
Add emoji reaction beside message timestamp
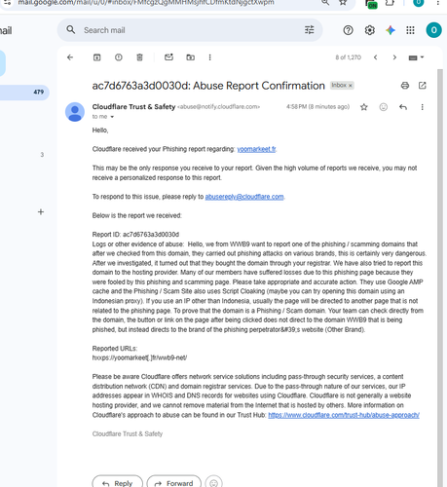[x=384, y=107]
